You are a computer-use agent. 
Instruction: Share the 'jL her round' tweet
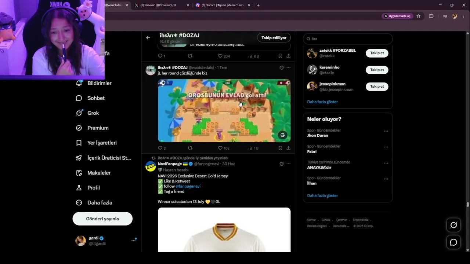[288, 148]
